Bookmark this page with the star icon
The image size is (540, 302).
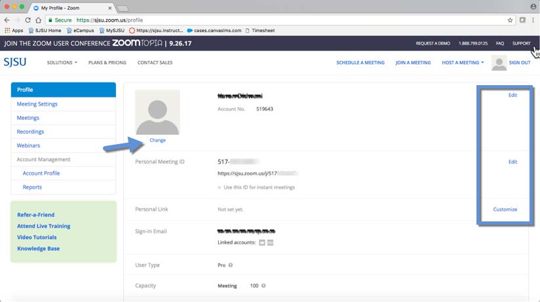point(510,20)
